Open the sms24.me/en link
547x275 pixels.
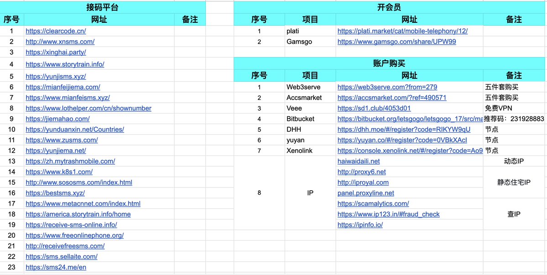[x=56, y=267]
